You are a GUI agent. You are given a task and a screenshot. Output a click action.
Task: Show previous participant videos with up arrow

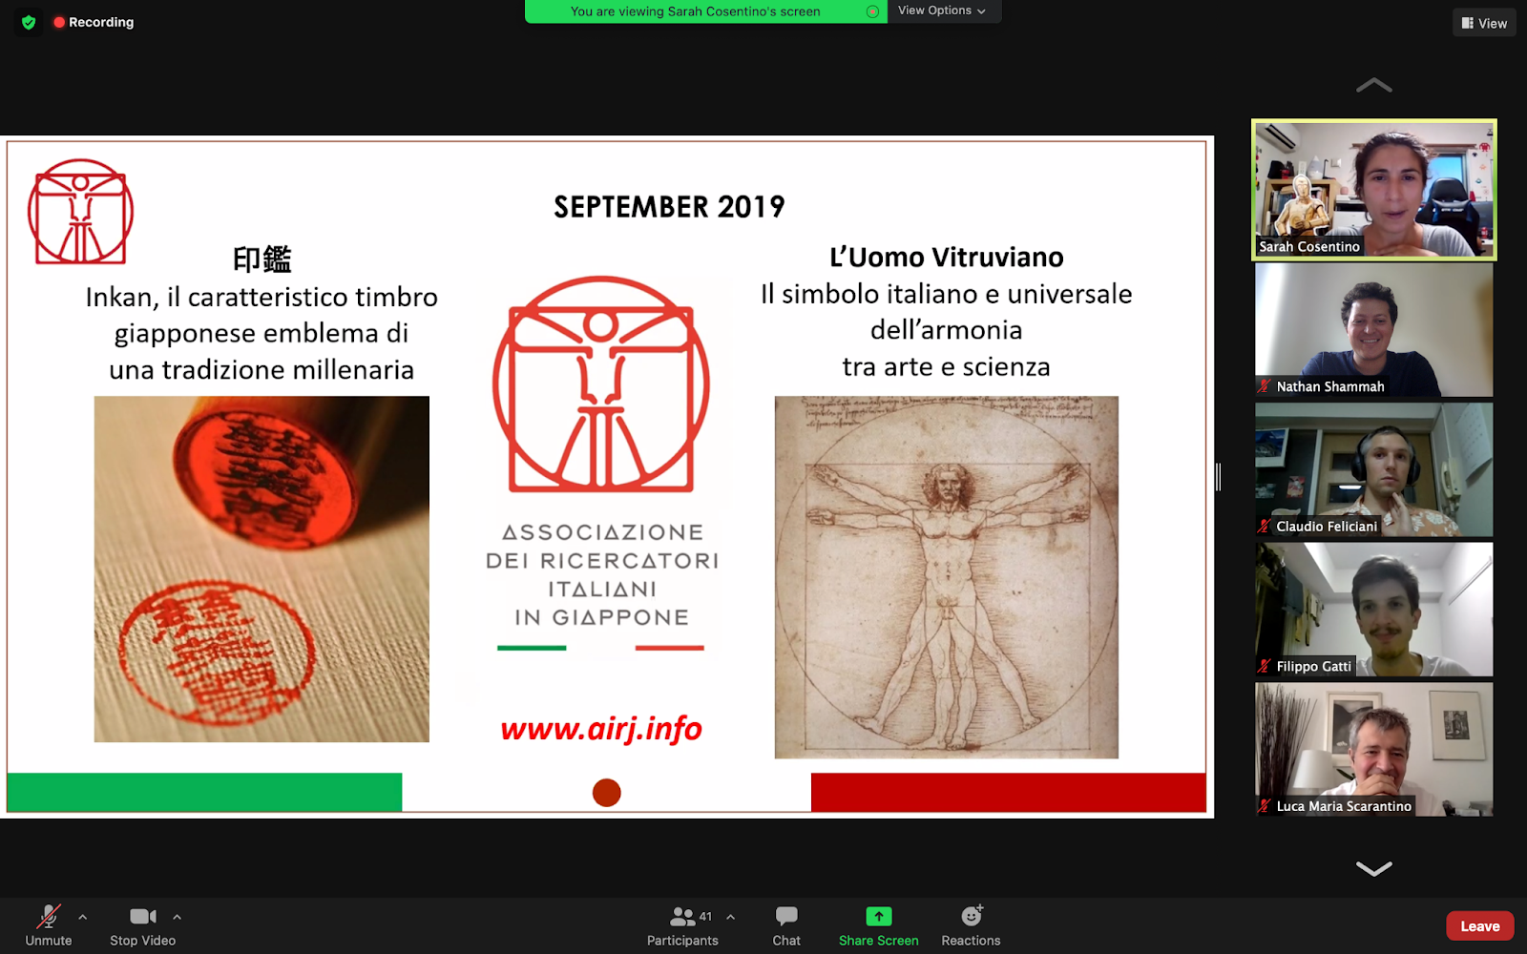click(1374, 86)
